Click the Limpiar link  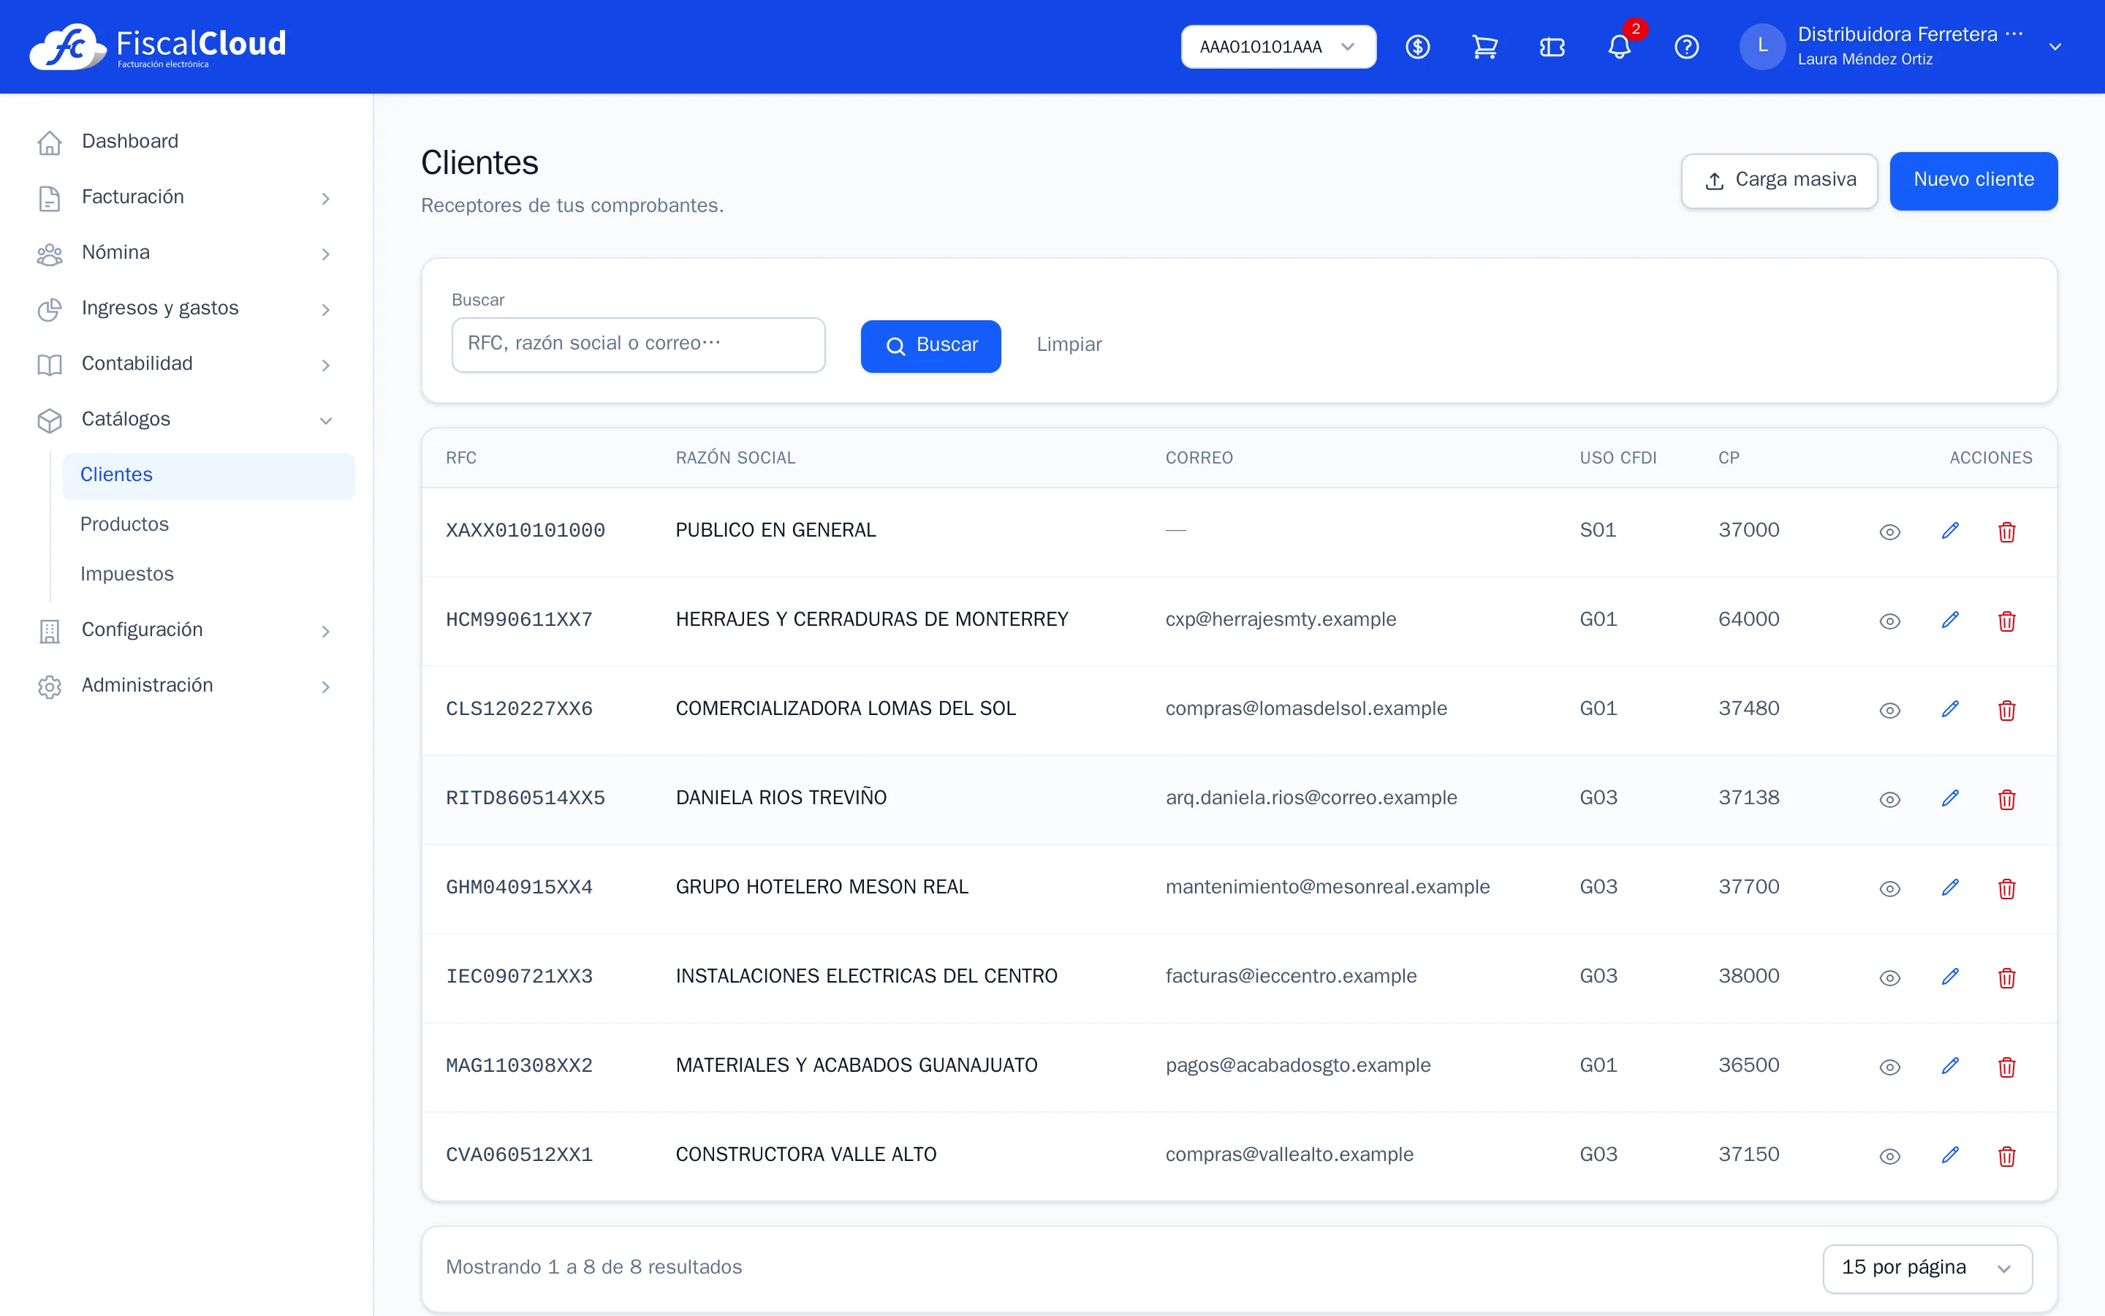coord(1069,344)
